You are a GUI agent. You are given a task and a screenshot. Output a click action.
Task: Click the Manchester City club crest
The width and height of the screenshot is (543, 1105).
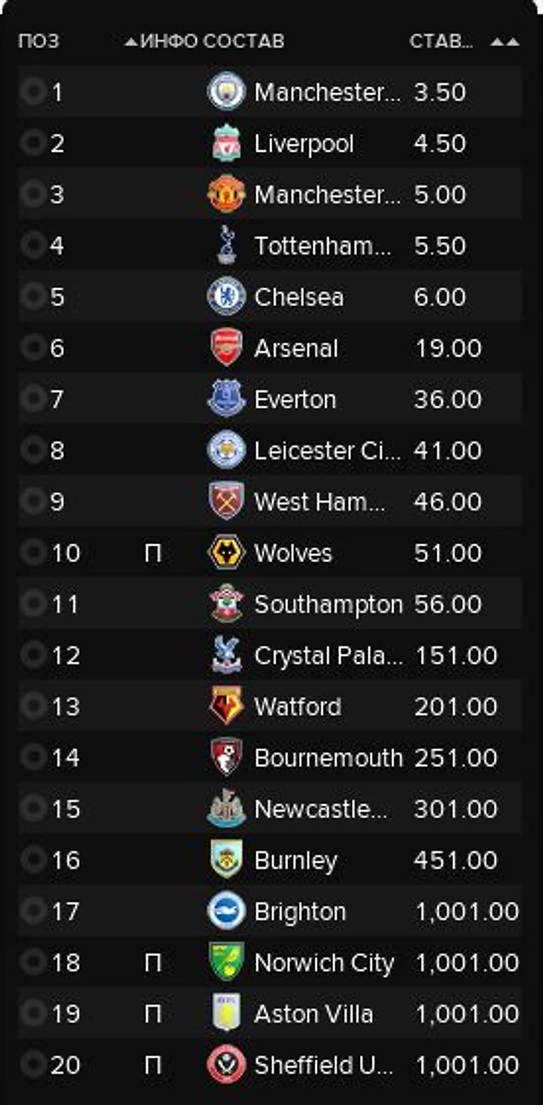coord(226,92)
